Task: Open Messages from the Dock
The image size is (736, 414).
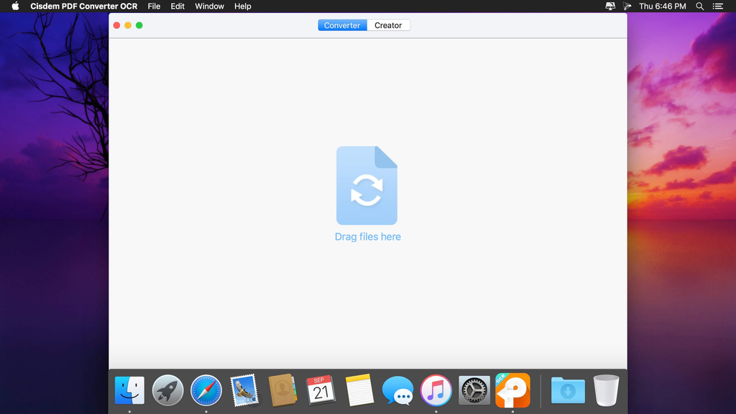Action: (397, 390)
